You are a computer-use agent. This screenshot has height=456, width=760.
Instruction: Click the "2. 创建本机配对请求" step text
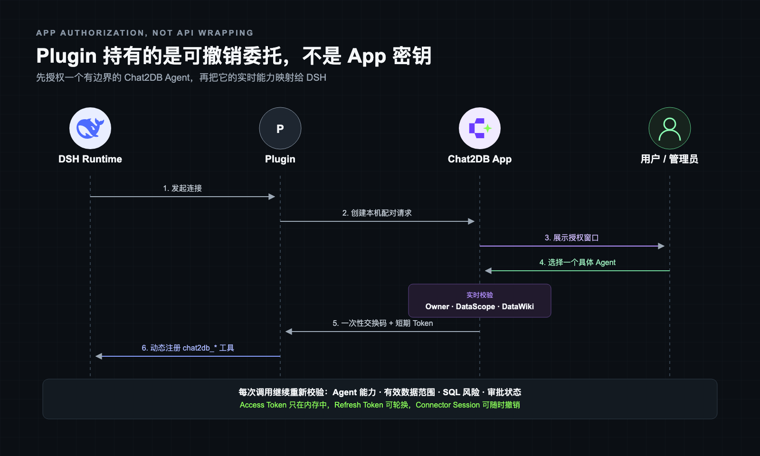coord(377,213)
